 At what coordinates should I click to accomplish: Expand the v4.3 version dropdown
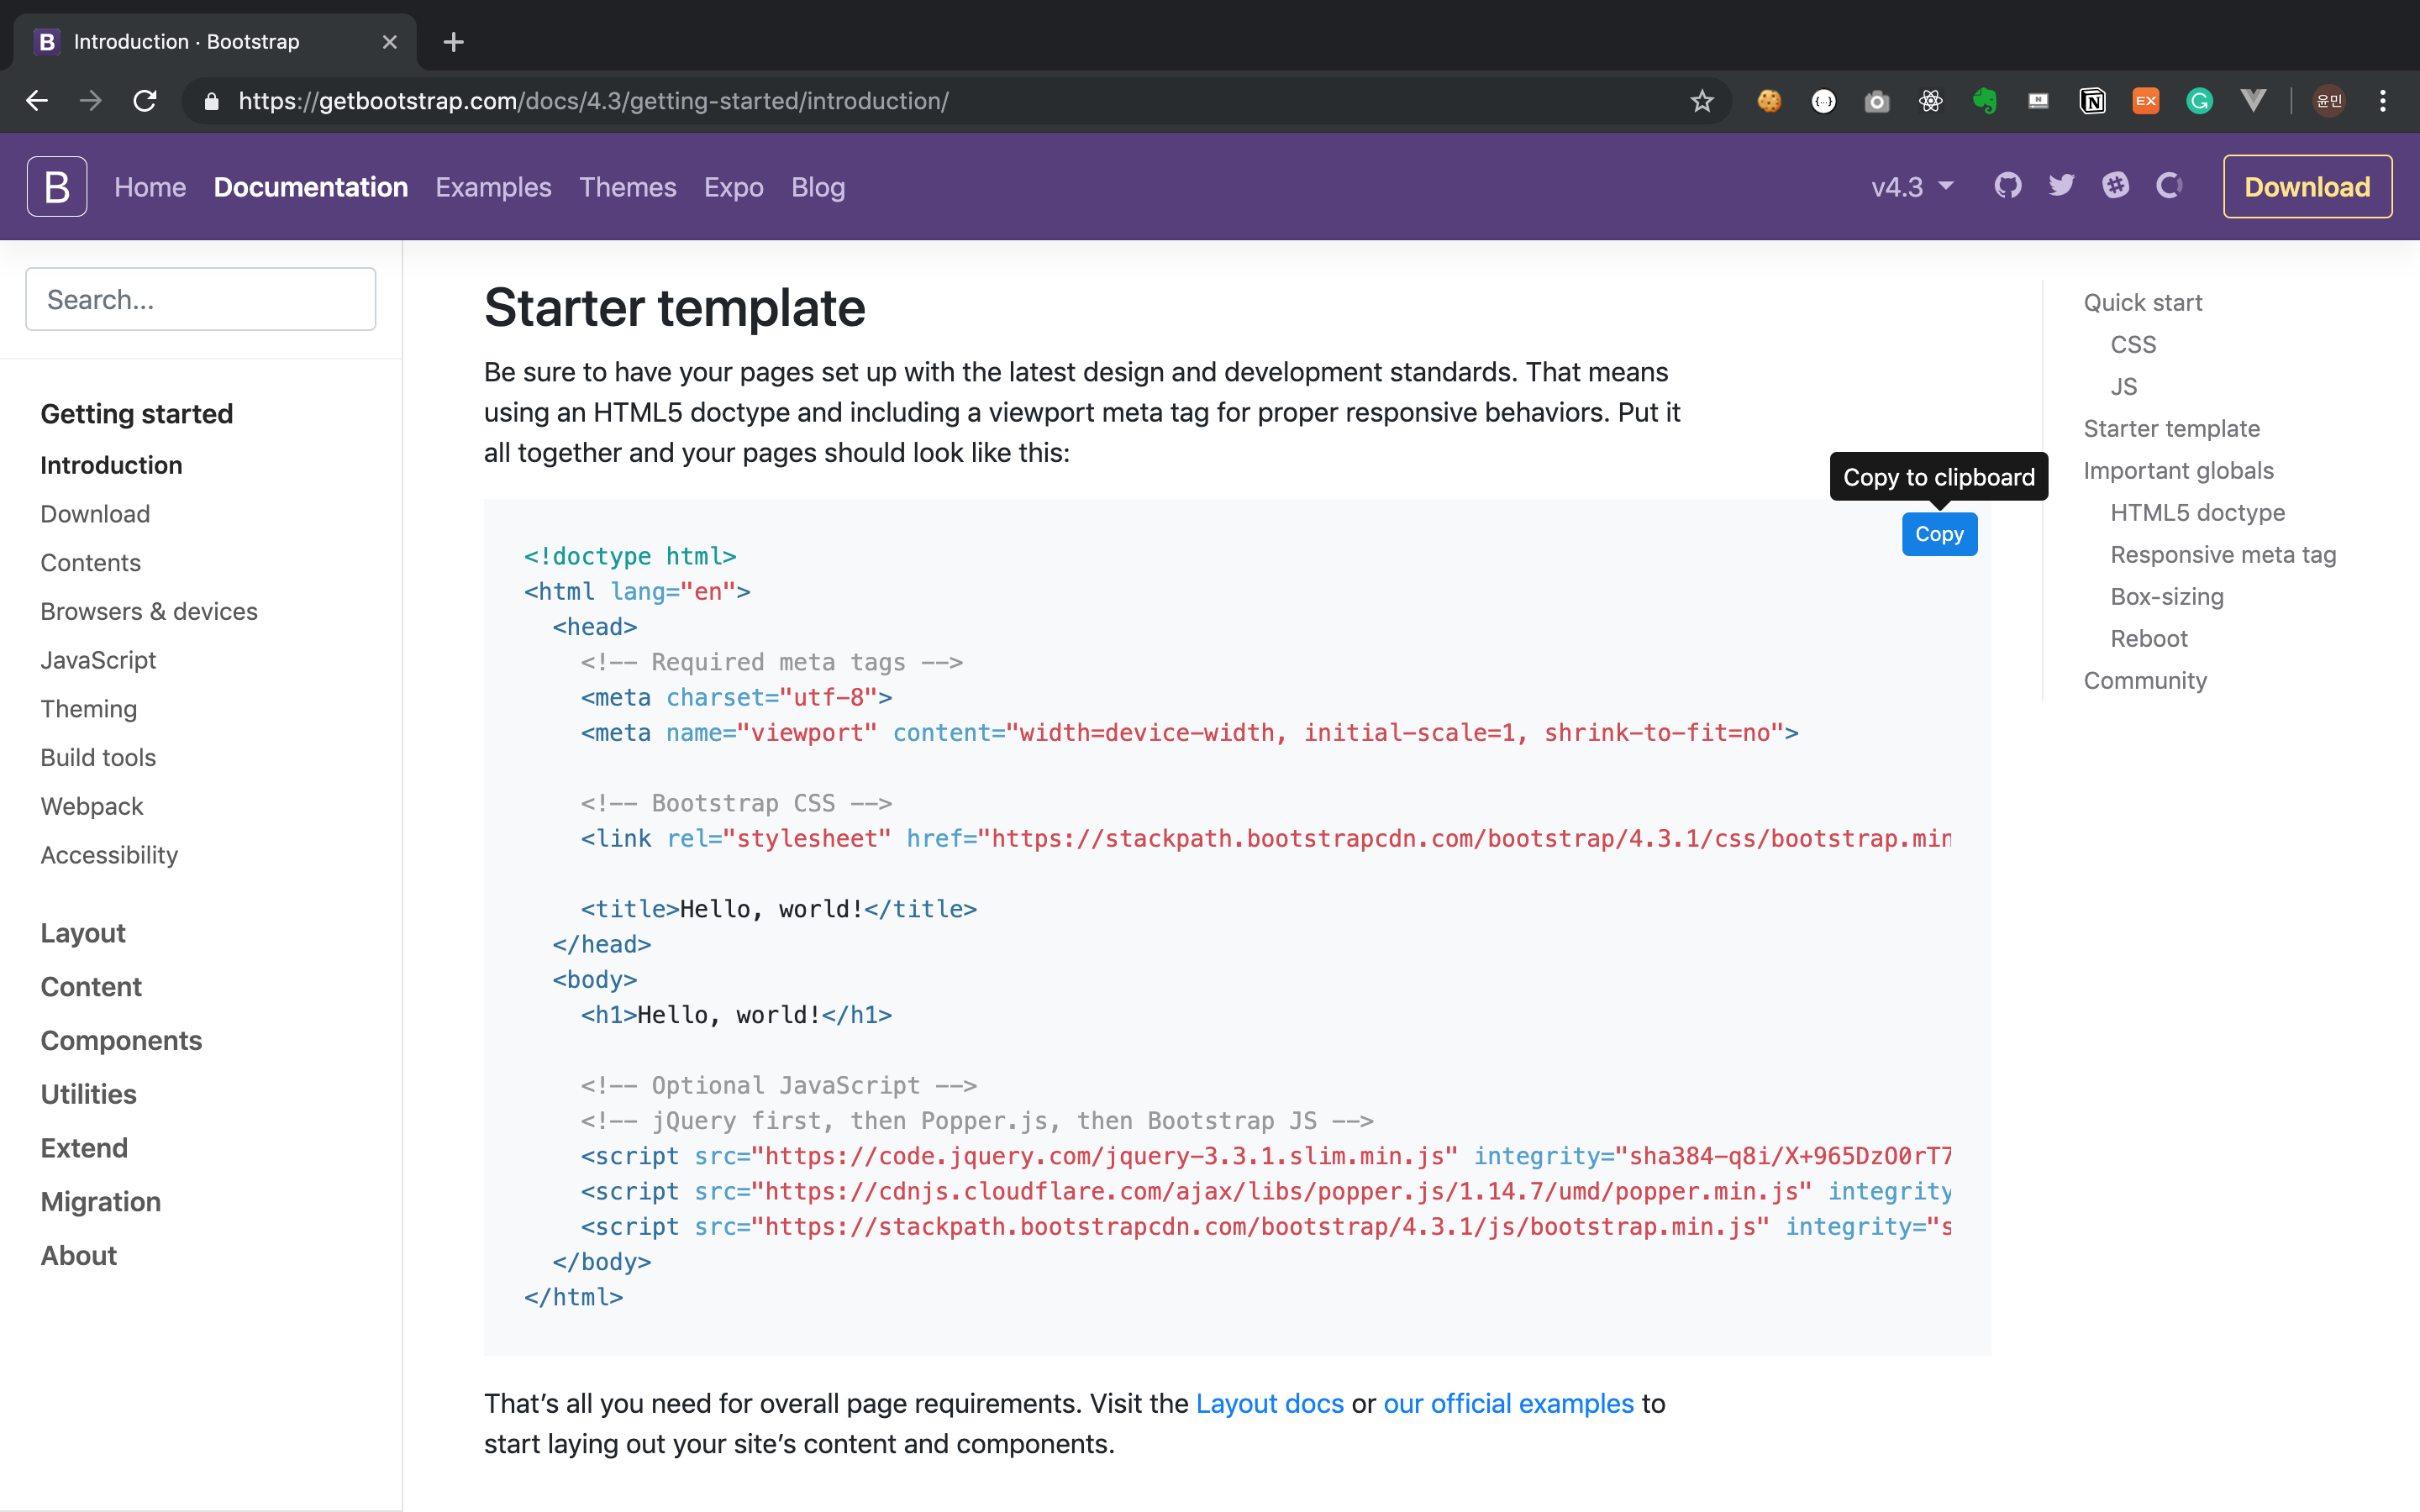click(x=1912, y=187)
